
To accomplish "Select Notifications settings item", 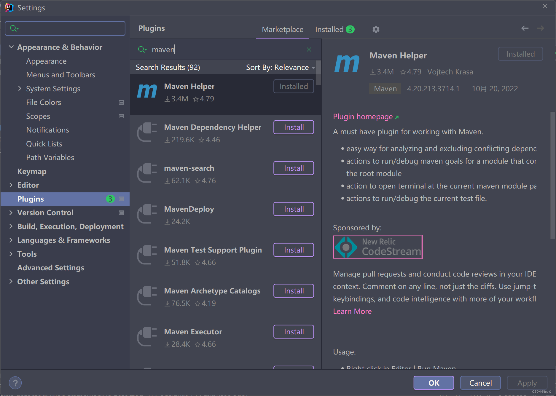I will 47,130.
